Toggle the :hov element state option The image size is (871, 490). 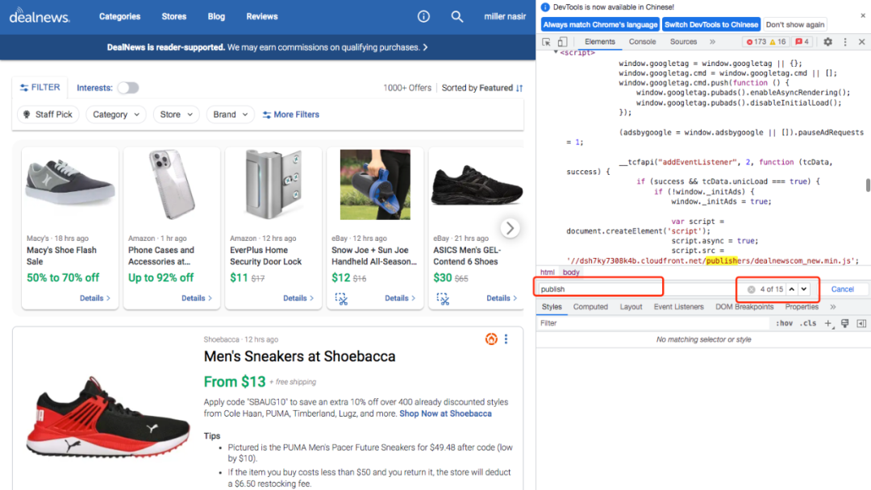tap(784, 323)
